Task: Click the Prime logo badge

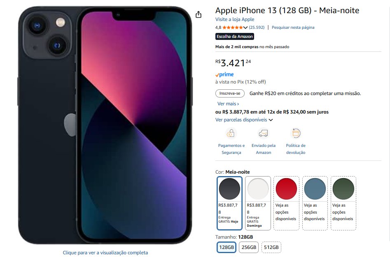Action: (224, 74)
